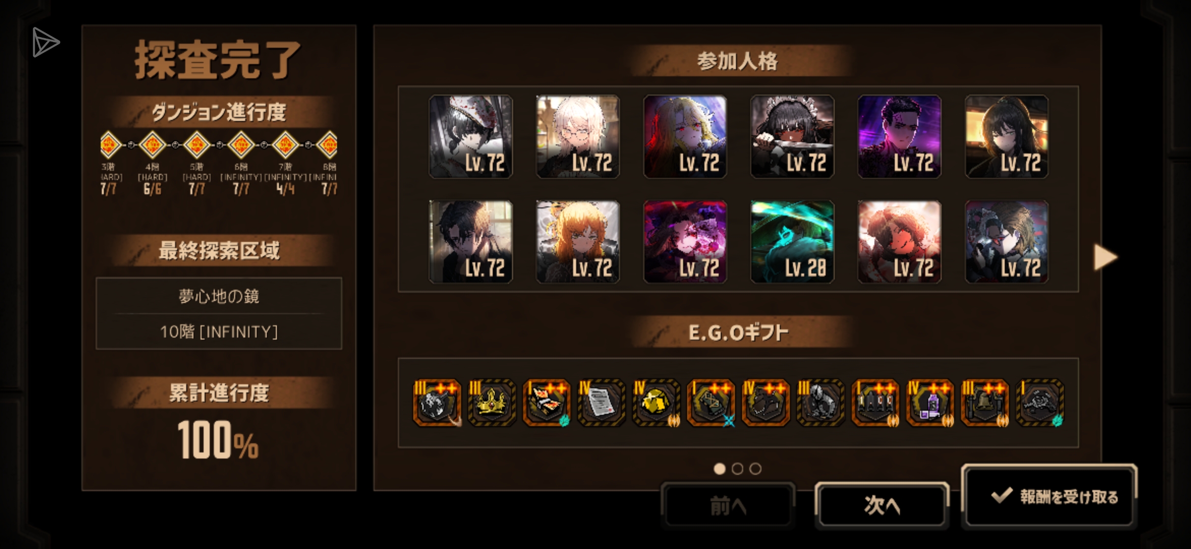This screenshot has height=549, width=1191.
Task: Select the purple-lit man identity portrait
Action: pyautogui.click(x=899, y=137)
